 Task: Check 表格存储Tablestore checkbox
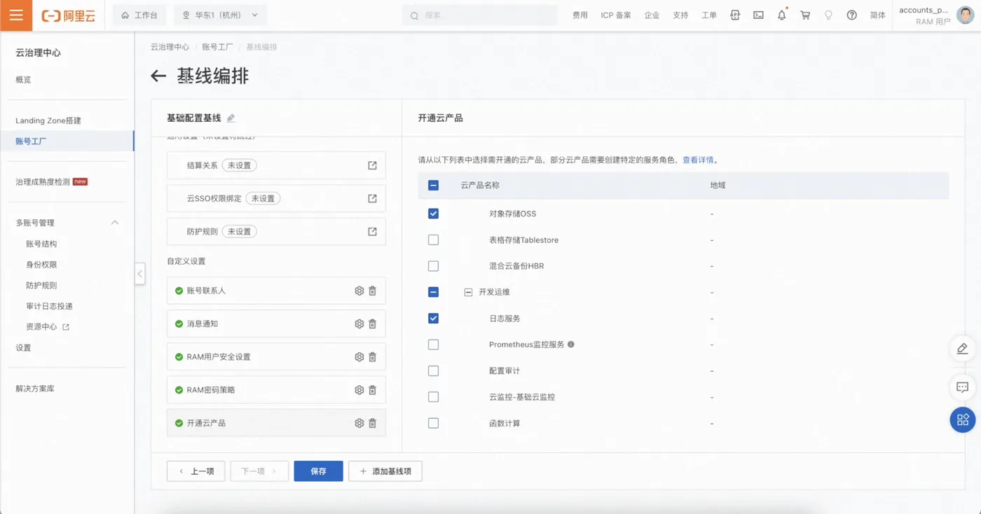pos(433,240)
